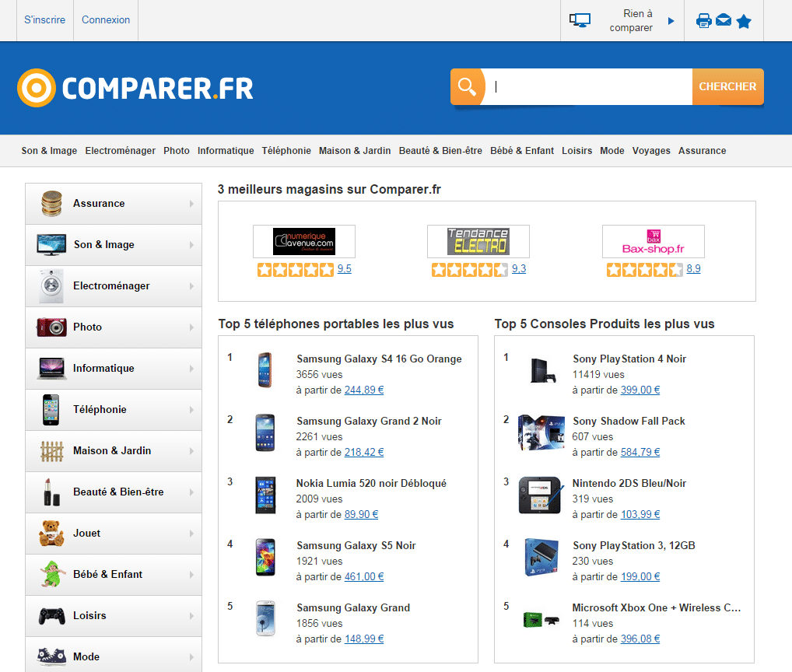Viewport: 792px width, 672px height.
Task: Select Informatique in the top navigation bar
Action: 226,150
